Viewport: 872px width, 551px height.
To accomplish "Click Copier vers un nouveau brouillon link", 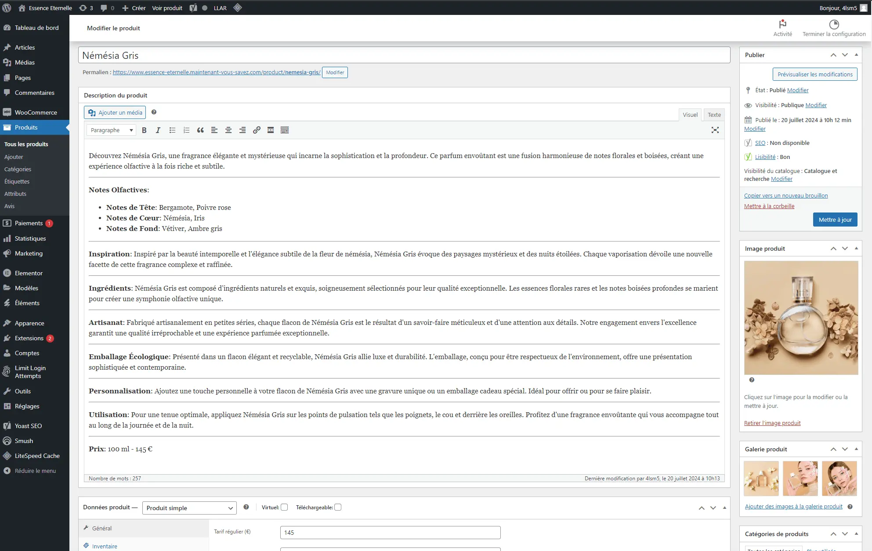I will point(785,195).
